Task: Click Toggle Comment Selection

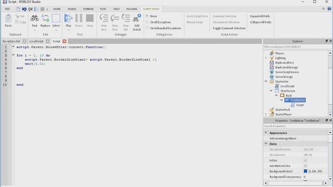Action: pos(229,28)
